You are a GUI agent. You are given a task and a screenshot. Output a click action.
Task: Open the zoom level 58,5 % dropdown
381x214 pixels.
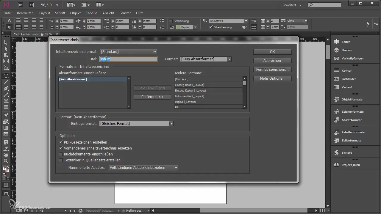tap(57, 5)
